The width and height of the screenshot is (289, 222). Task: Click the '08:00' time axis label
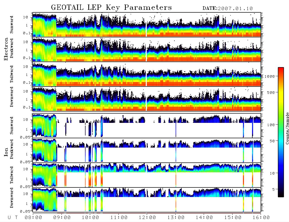tap(33, 217)
